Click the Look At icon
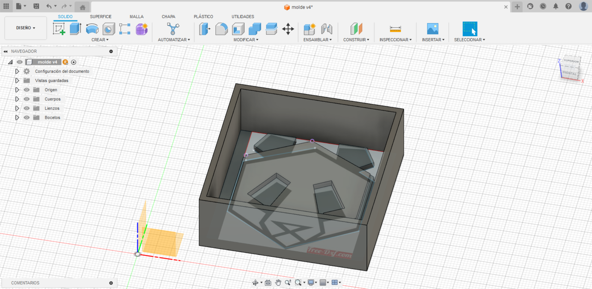 (x=268, y=283)
